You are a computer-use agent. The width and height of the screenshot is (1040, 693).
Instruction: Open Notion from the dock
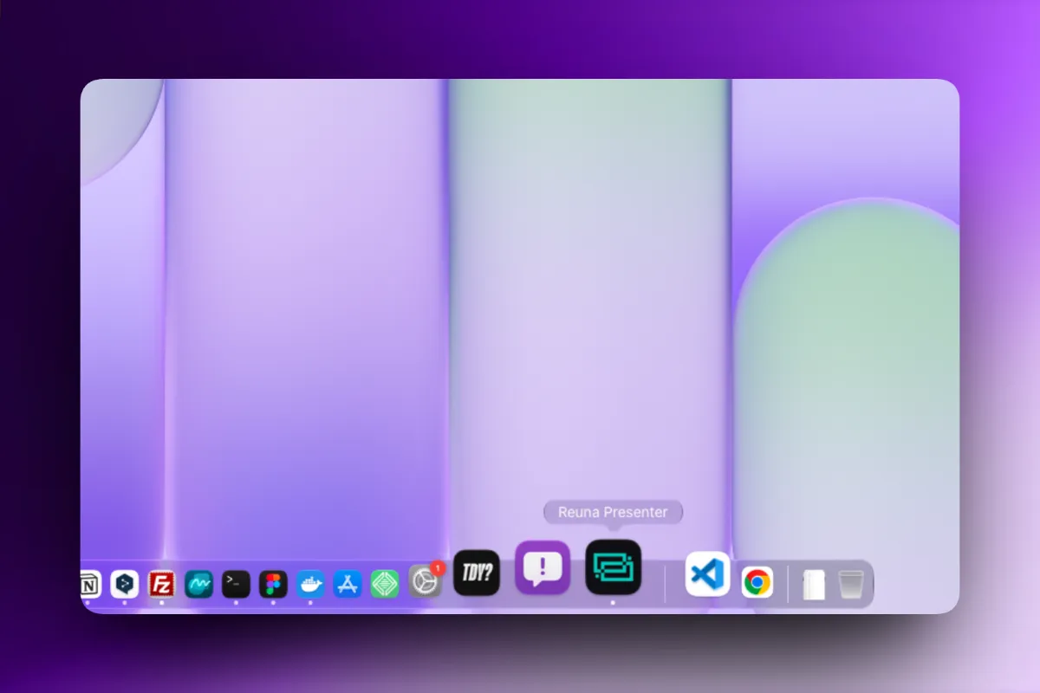pos(90,585)
